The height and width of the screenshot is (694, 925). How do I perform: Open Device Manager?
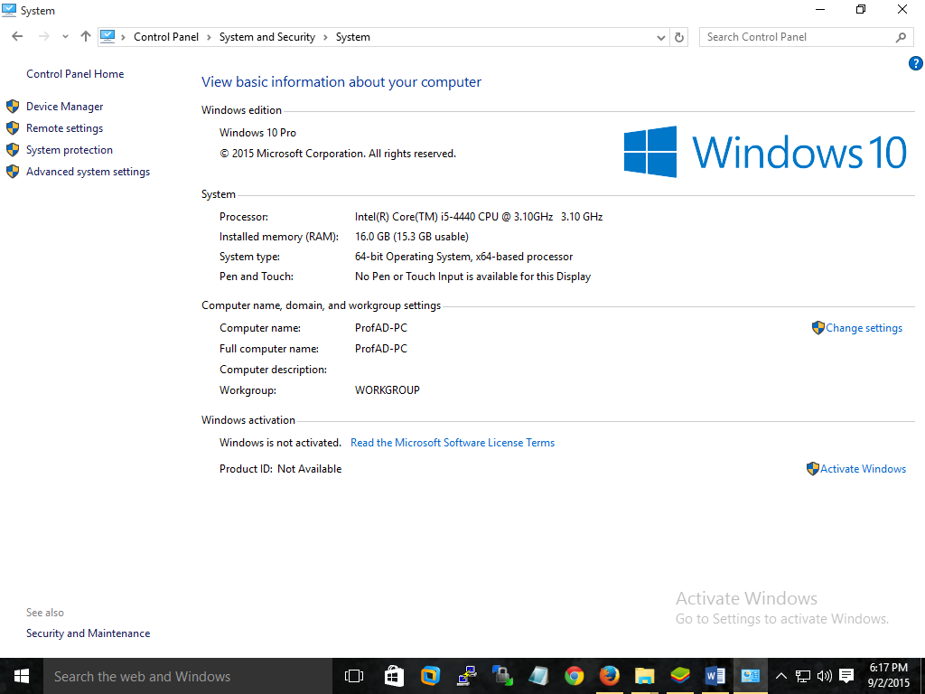point(64,107)
